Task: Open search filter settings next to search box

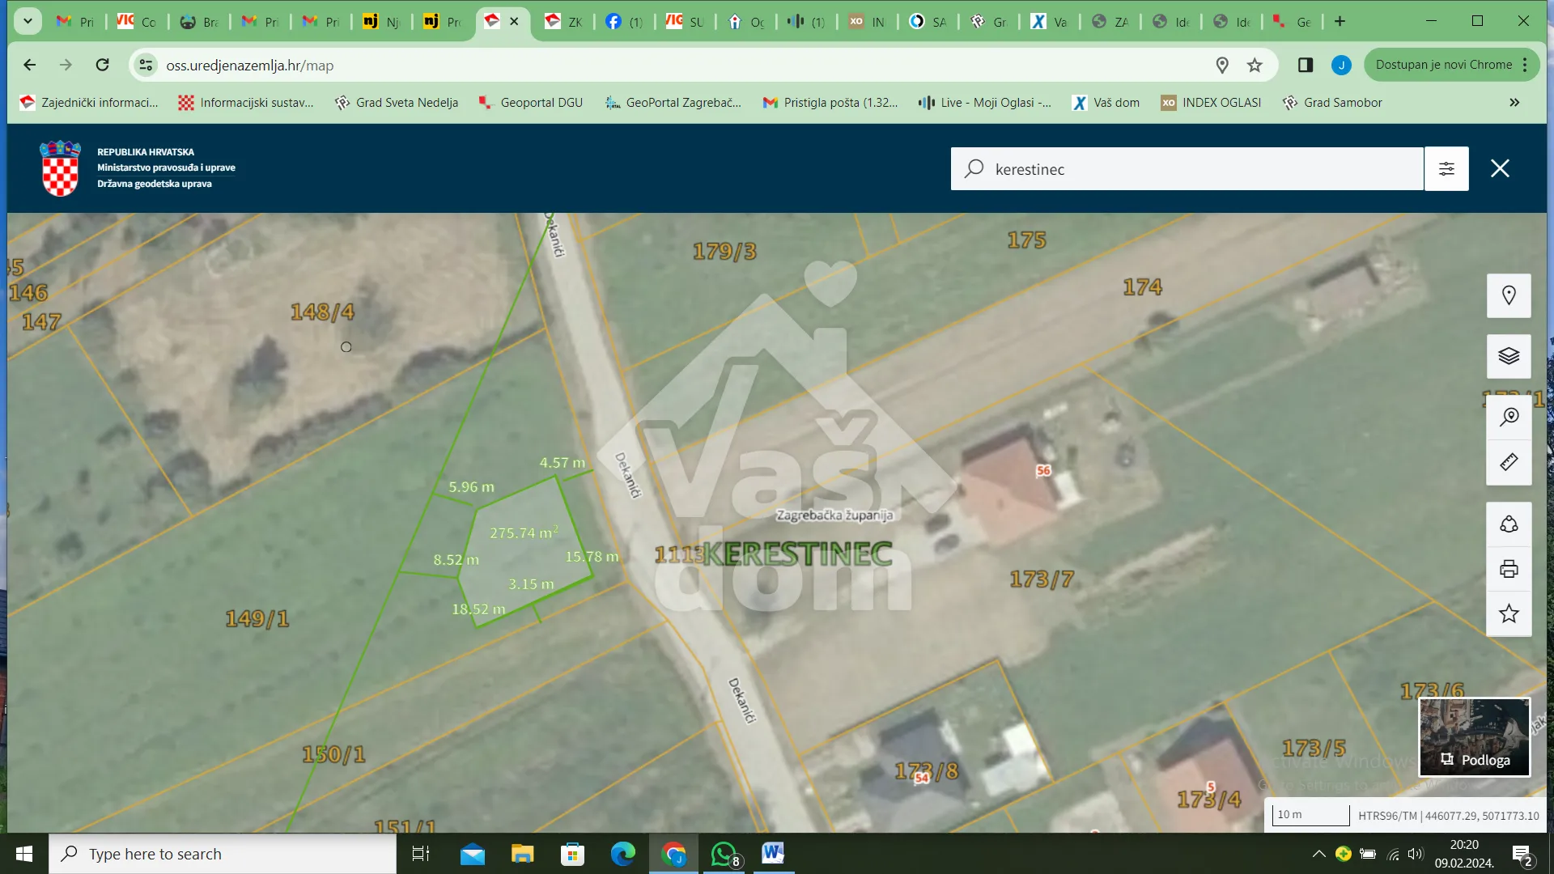Action: tap(1446, 168)
